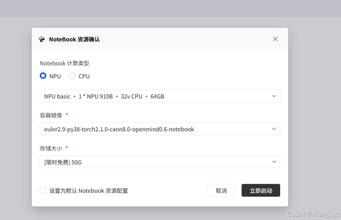Close the NoteBook 资源确认 dialog
Screen dimensions: 341x220
(275, 39)
